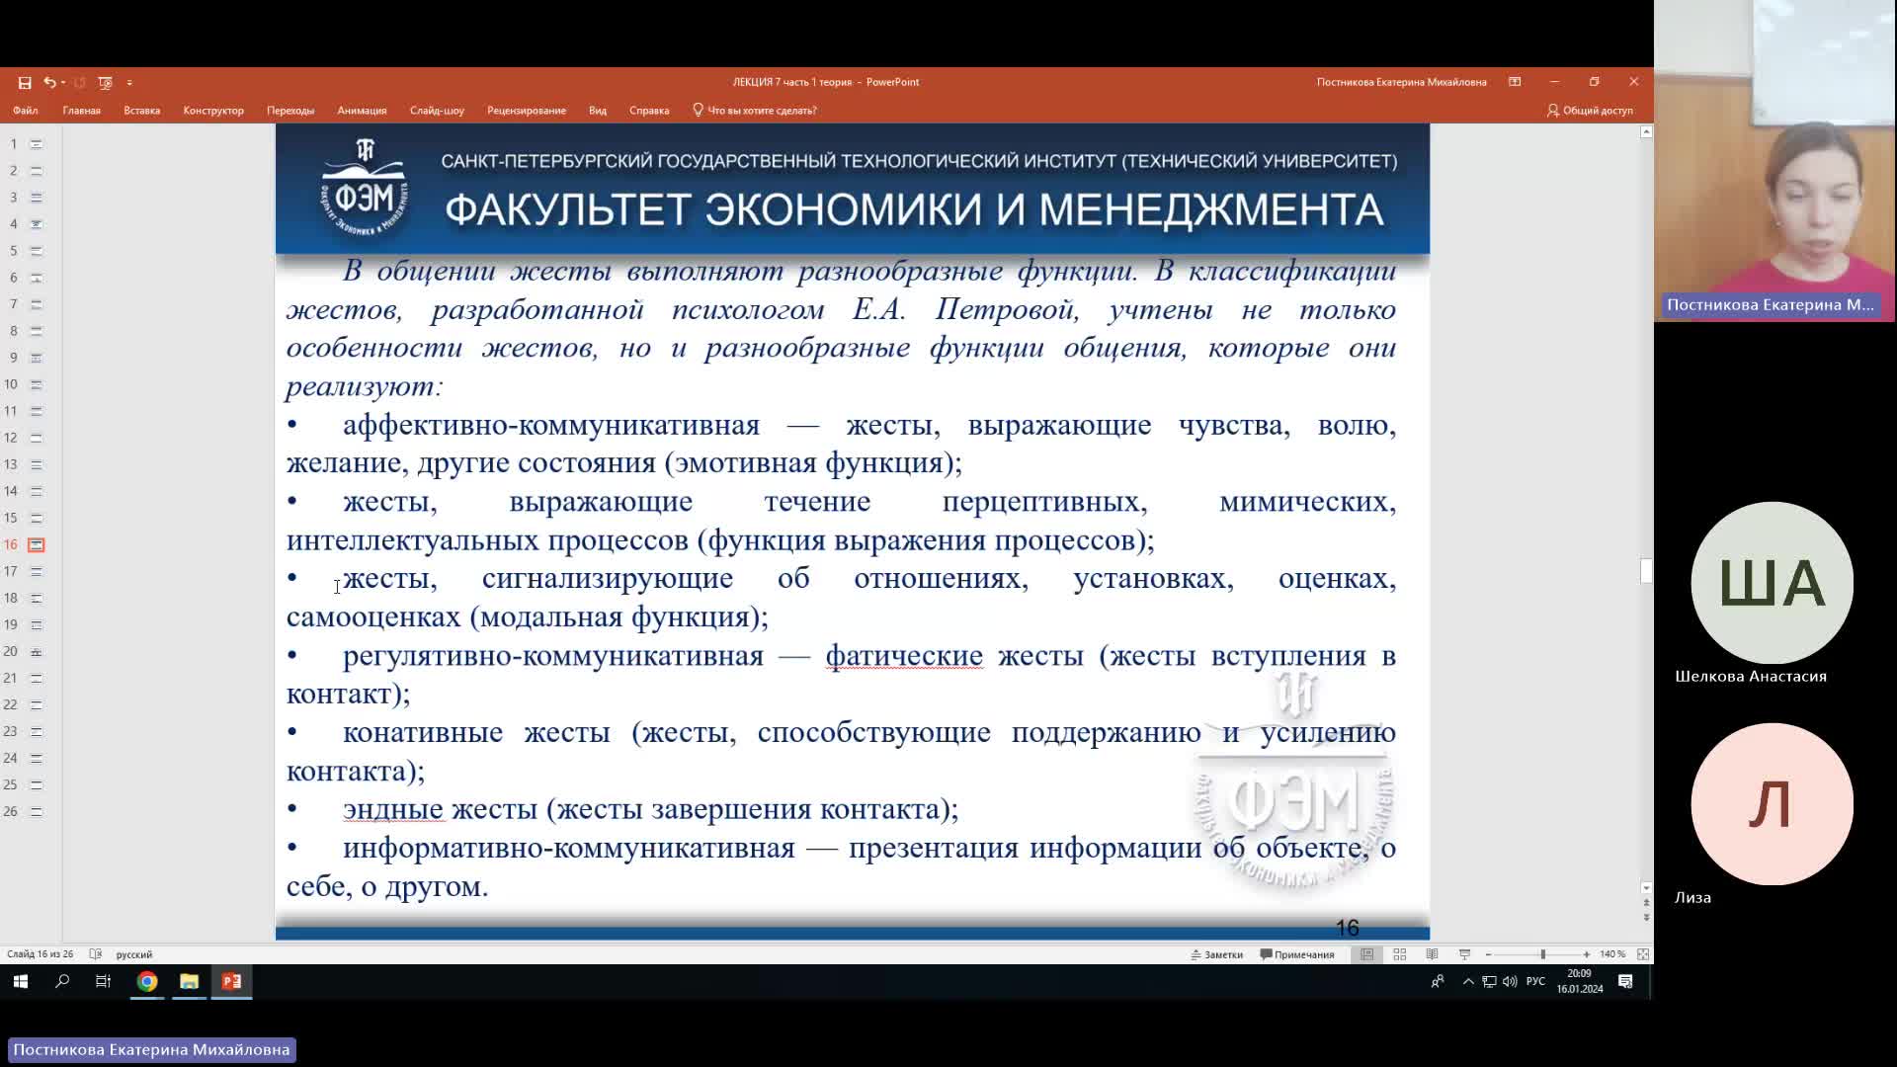1897x1067 pixels.
Task: Show hidden tray icons chevron
Action: coord(1468,981)
